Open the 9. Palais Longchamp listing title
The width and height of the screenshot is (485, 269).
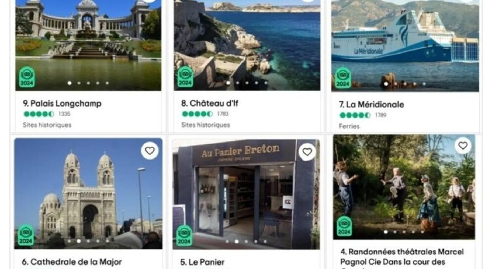click(x=62, y=103)
